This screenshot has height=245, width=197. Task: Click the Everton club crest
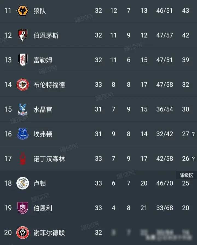coord(23,134)
